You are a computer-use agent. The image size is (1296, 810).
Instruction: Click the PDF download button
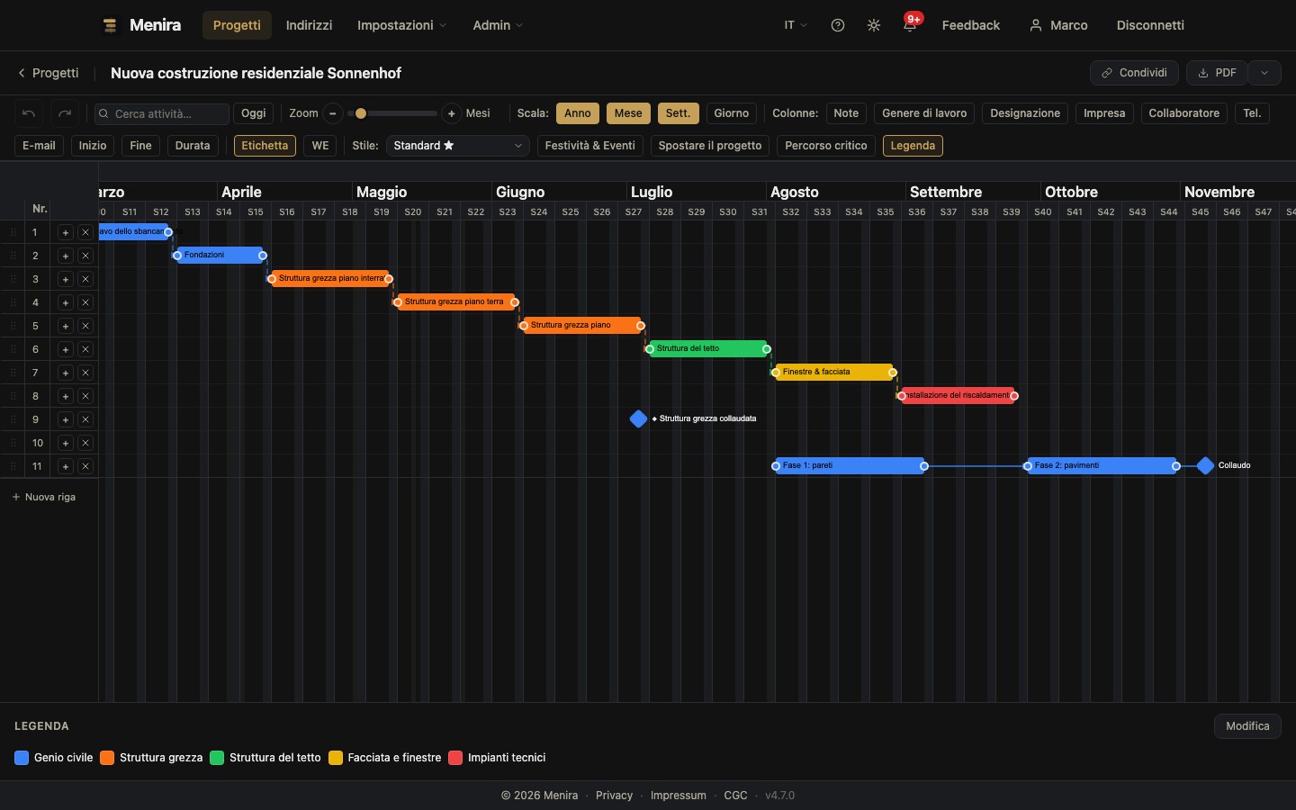click(1217, 73)
